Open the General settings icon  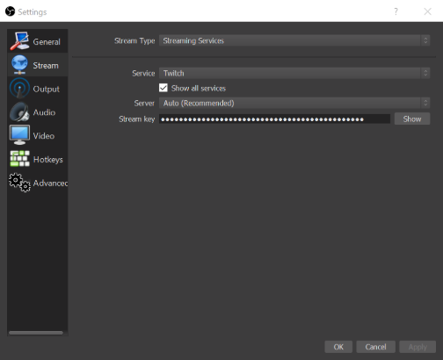19,41
